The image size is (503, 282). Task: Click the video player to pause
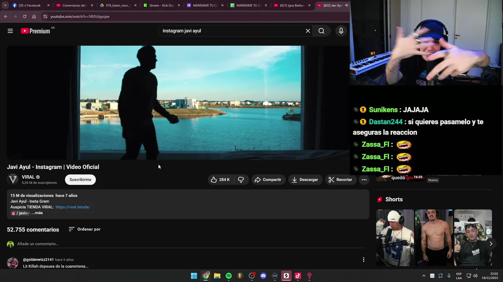coord(178,103)
